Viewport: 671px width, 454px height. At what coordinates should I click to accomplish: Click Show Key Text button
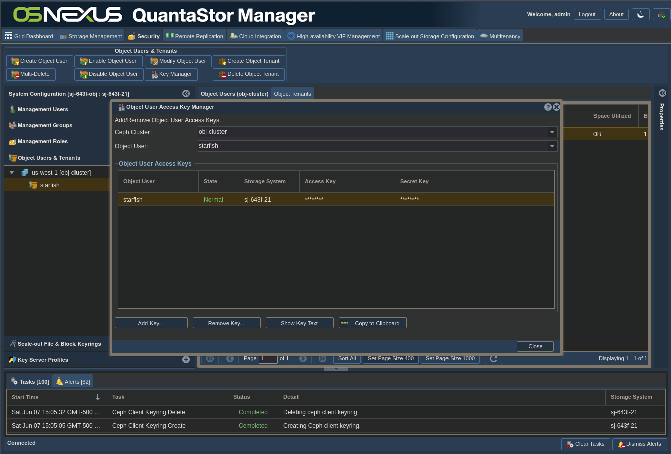tap(300, 323)
